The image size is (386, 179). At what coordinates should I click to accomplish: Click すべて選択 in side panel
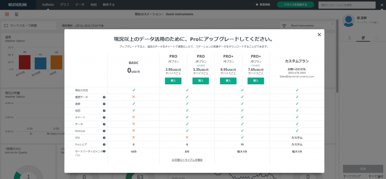pyautogui.click(x=376, y=176)
